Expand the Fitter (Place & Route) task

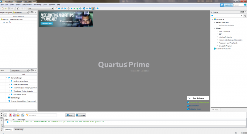[x=9, y=84]
